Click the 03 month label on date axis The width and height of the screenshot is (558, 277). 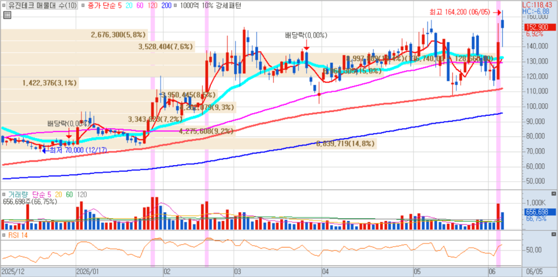(238, 271)
